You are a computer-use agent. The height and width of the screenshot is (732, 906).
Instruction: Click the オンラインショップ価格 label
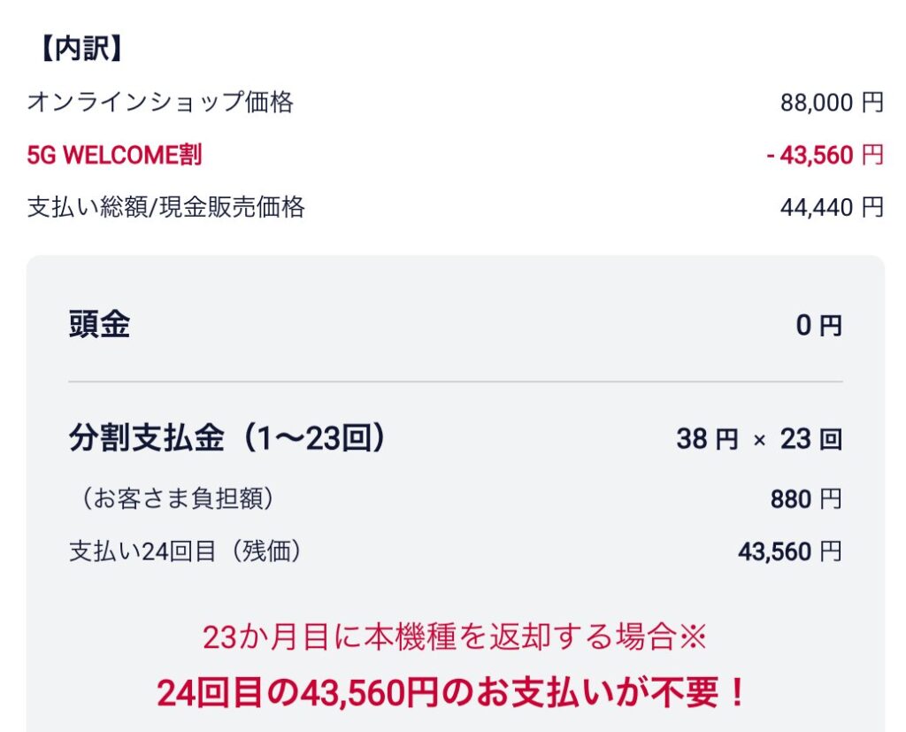(160, 103)
